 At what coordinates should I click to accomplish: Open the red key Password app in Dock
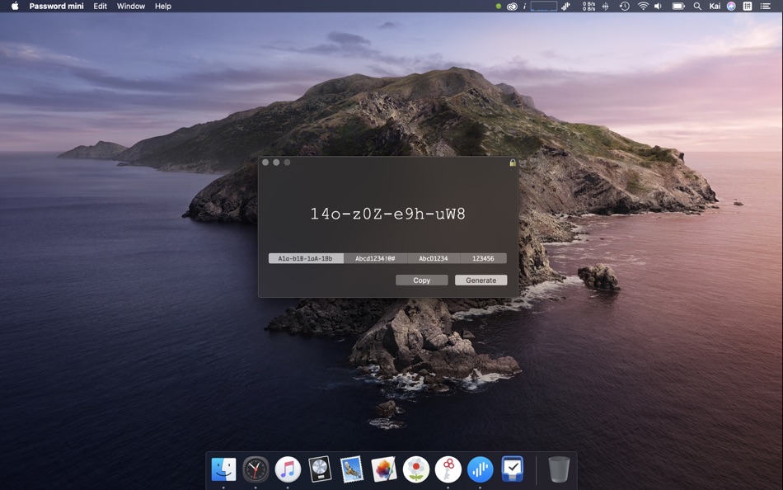(x=448, y=469)
